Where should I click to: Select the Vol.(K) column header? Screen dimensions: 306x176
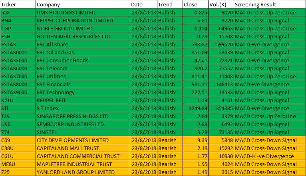(x=221, y=4)
